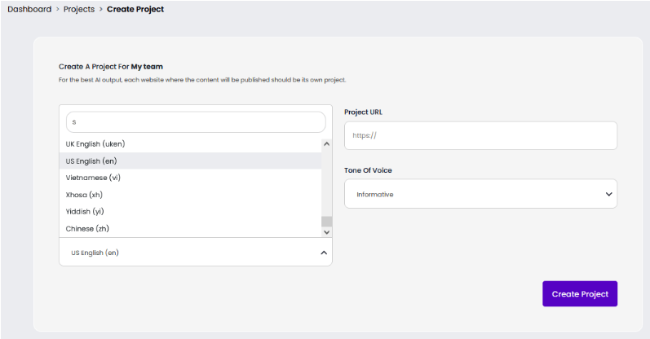Choose Chinese (zh) from the list
The image size is (650, 339).
(x=86, y=229)
